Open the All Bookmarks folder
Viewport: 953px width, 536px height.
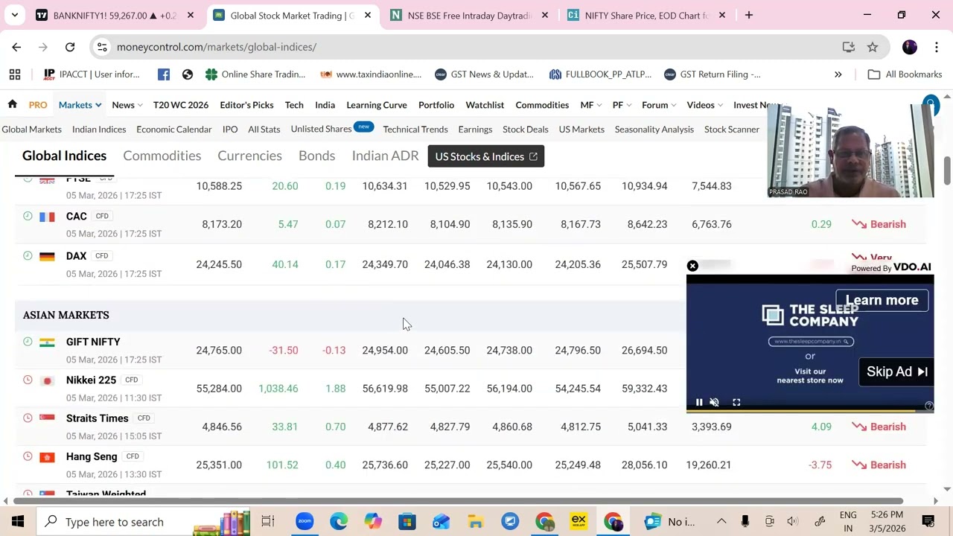[x=905, y=74]
